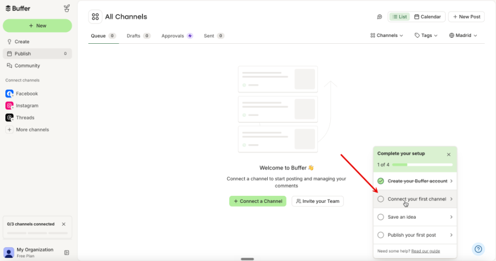
Task: Click the All Channels grid icon
Action: pos(95,17)
